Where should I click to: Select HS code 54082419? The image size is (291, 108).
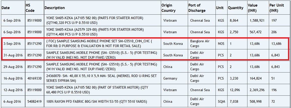tap(34, 101)
